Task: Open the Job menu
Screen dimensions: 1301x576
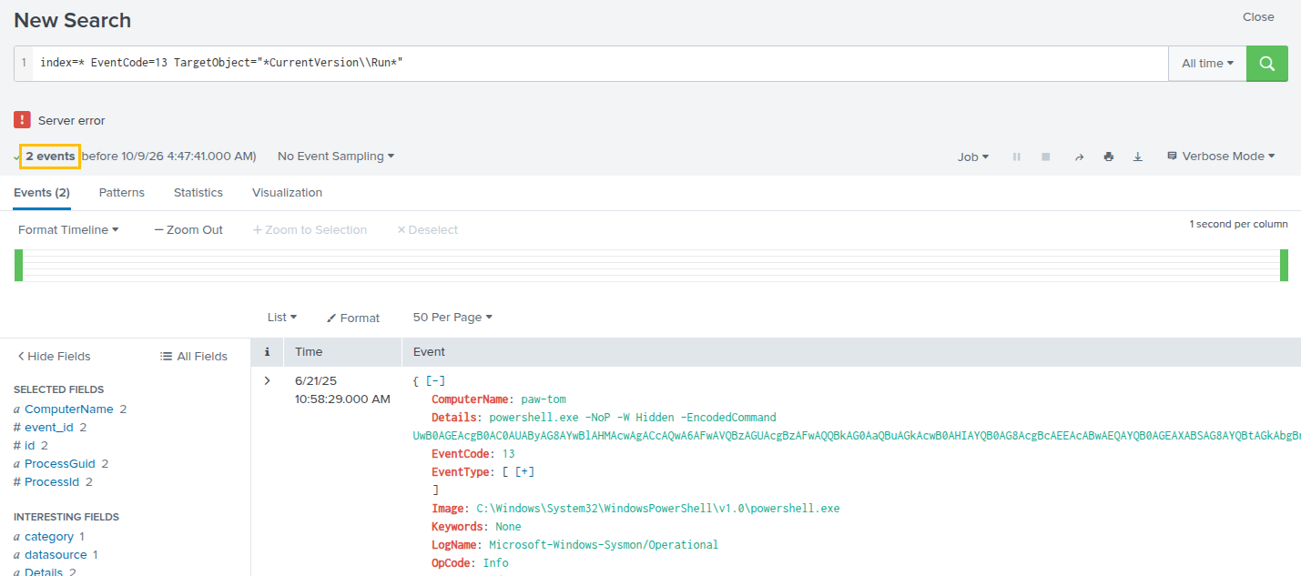Action: pos(973,157)
